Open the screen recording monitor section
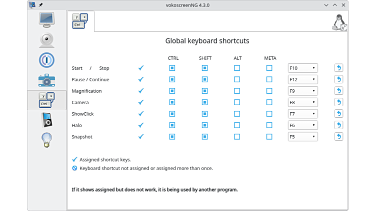376x211 pixels. click(x=46, y=20)
